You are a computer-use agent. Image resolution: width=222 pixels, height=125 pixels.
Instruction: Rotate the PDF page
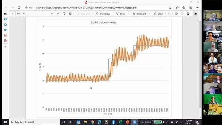[x=64, y=14]
